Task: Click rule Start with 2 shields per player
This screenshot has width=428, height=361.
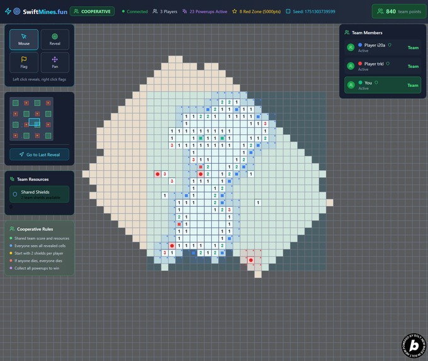Action: [38, 253]
